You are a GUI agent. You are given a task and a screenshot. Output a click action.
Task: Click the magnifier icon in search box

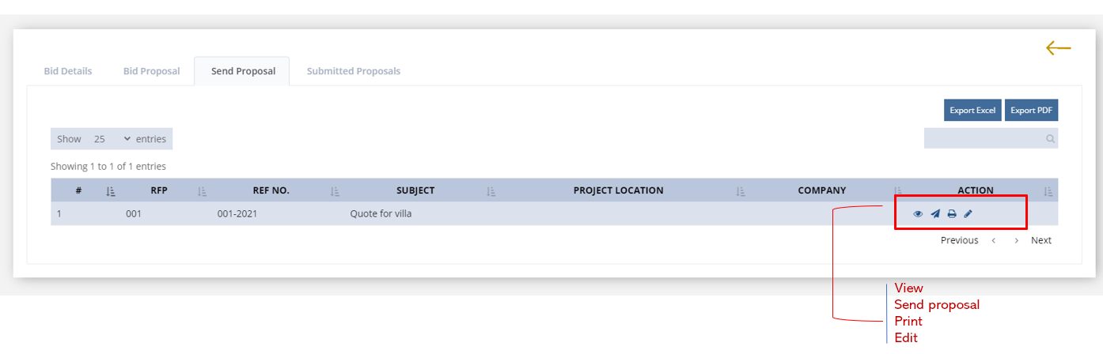point(1050,138)
